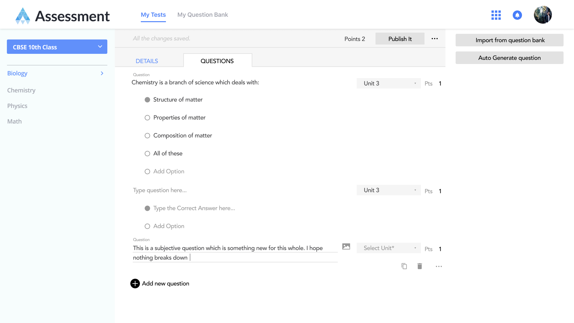The image size is (574, 323).
Task: Click the plus icon to add question
Action: pyautogui.click(x=135, y=284)
